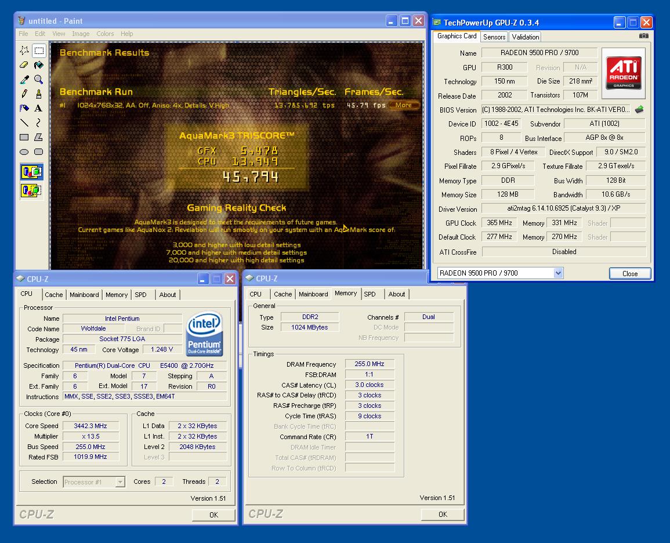The height and width of the screenshot is (543, 670).
Task: Click the ATI CrossFire Disabled field
Action: [x=564, y=252]
